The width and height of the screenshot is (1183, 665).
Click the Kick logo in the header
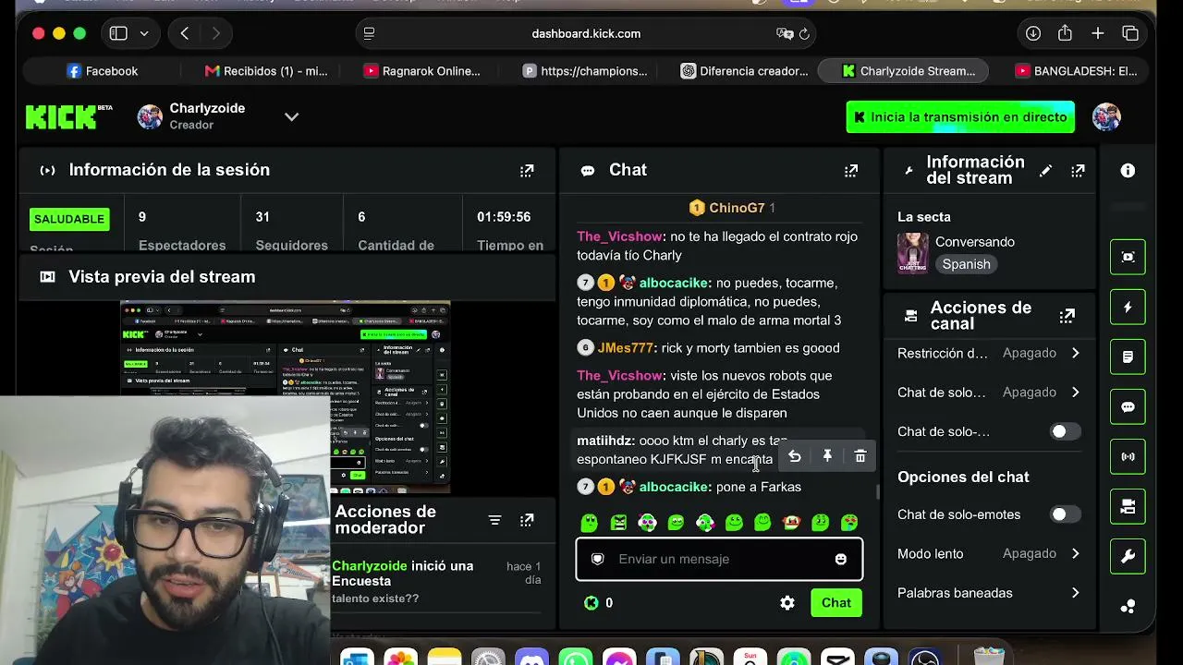click(61, 117)
